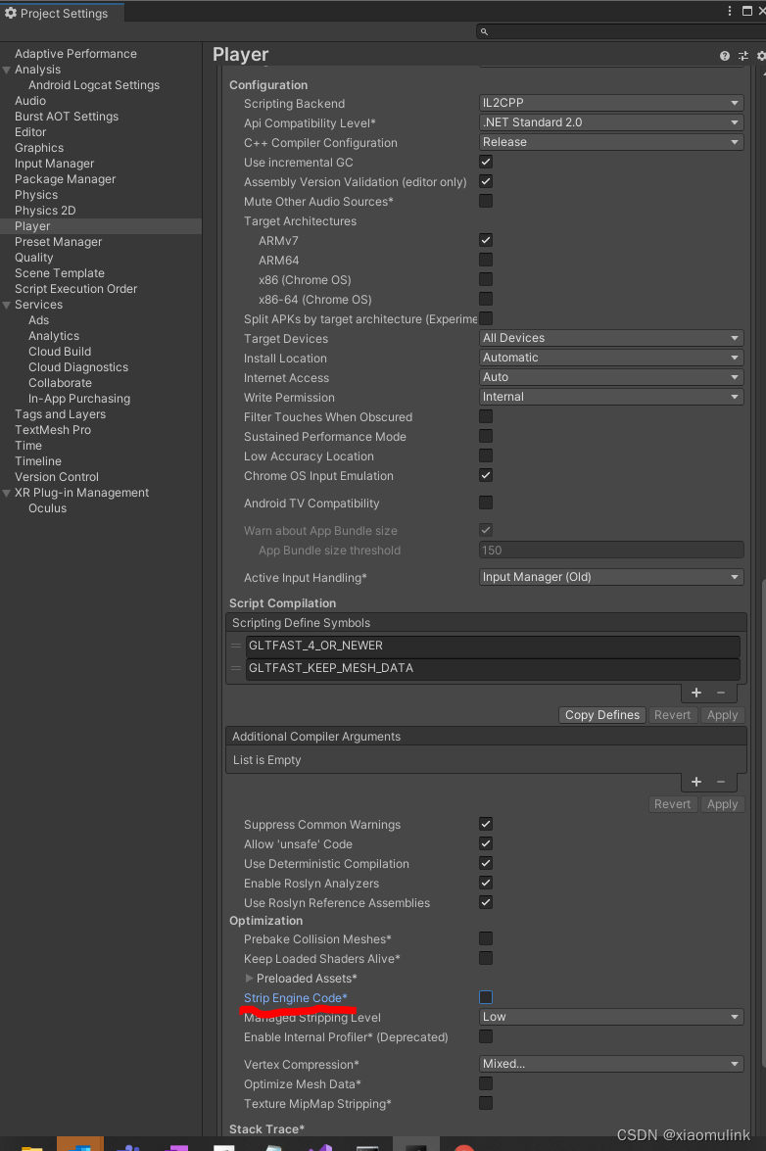This screenshot has width=766, height=1151.
Task: Select Graphics in the settings sidebar
Action: [x=40, y=147]
